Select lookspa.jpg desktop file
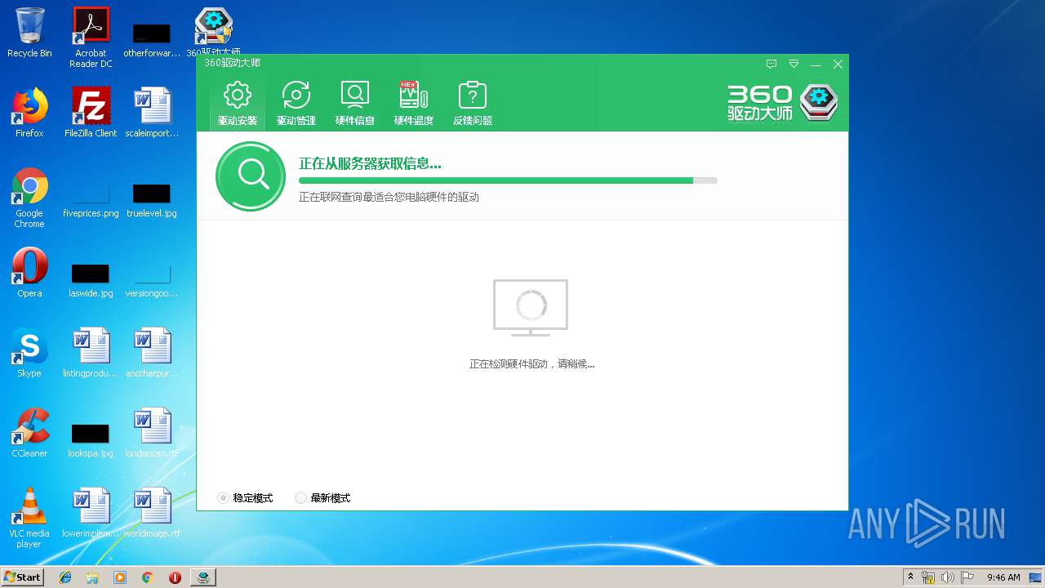Viewport: 1045px width, 588px height. pos(91,440)
